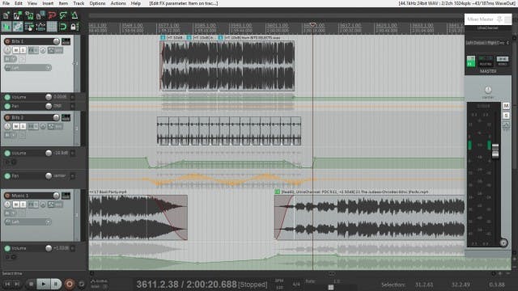Viewport: 518px width, 291px height.
Task: Click the New Project toolbar icon
Action: pyautogui.click(x=6, y=15)
